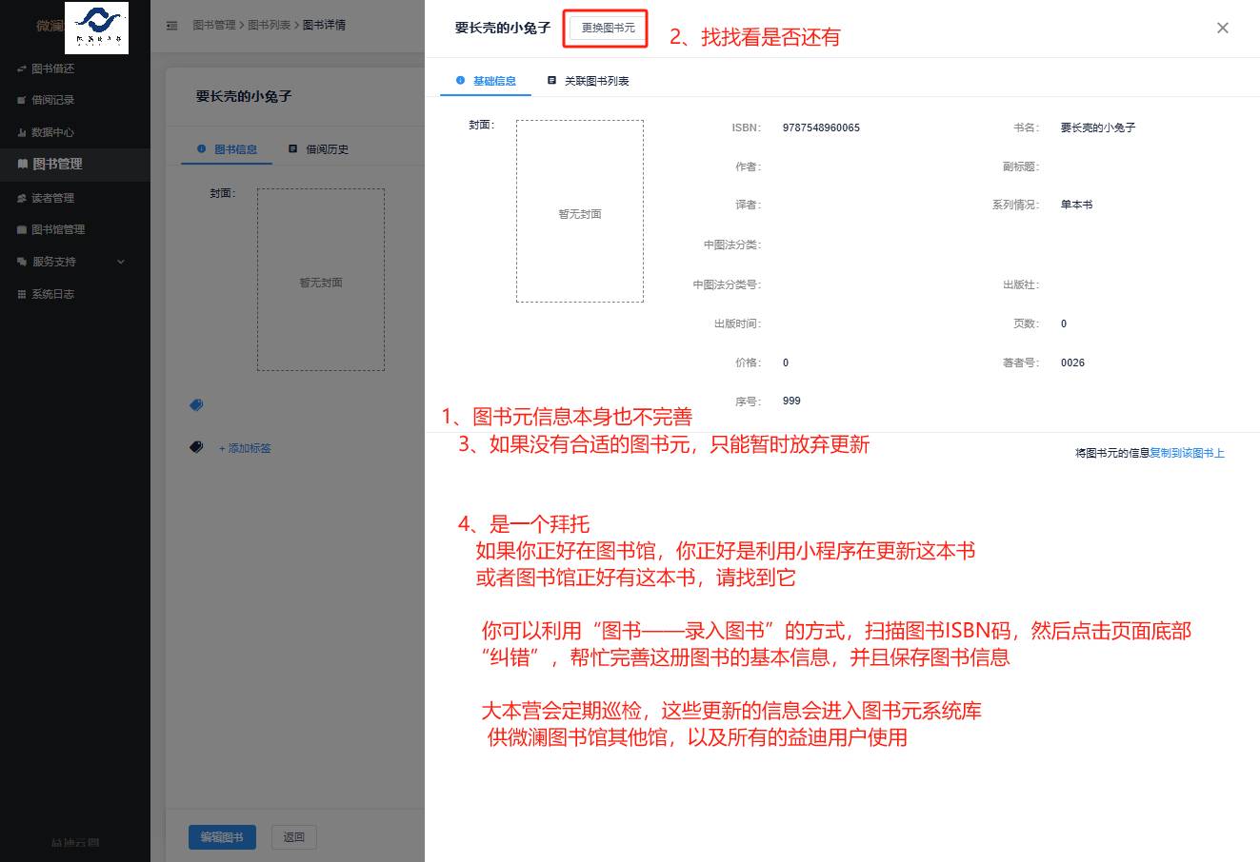Click the 添加标签 link
Screen dimensions: 1260x862
[245, 448]
